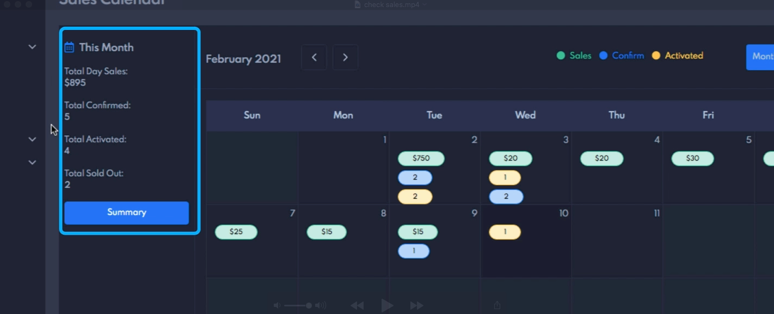This screenshot has height=314, width=774.
Task: Open the blue confirm pill on February 2
Action: (x=415, y=177)
